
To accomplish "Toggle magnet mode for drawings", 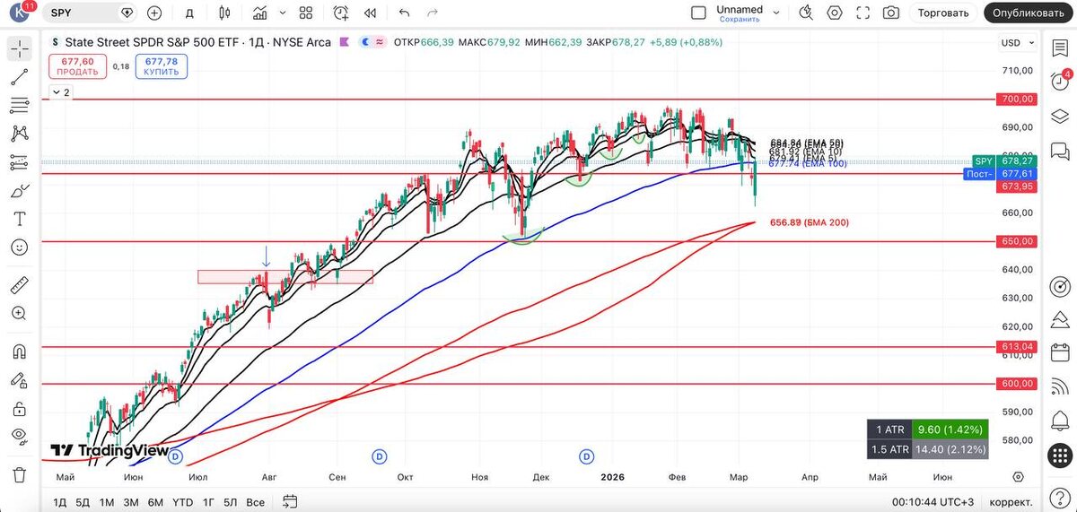I will [19, 351].
